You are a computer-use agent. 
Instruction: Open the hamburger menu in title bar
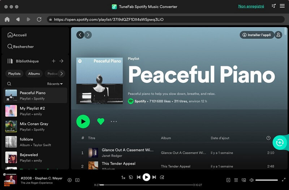coord(282,6)
